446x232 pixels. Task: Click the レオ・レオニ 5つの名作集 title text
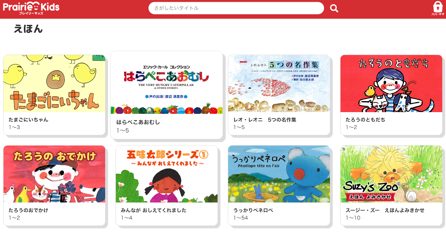[265, 120]
